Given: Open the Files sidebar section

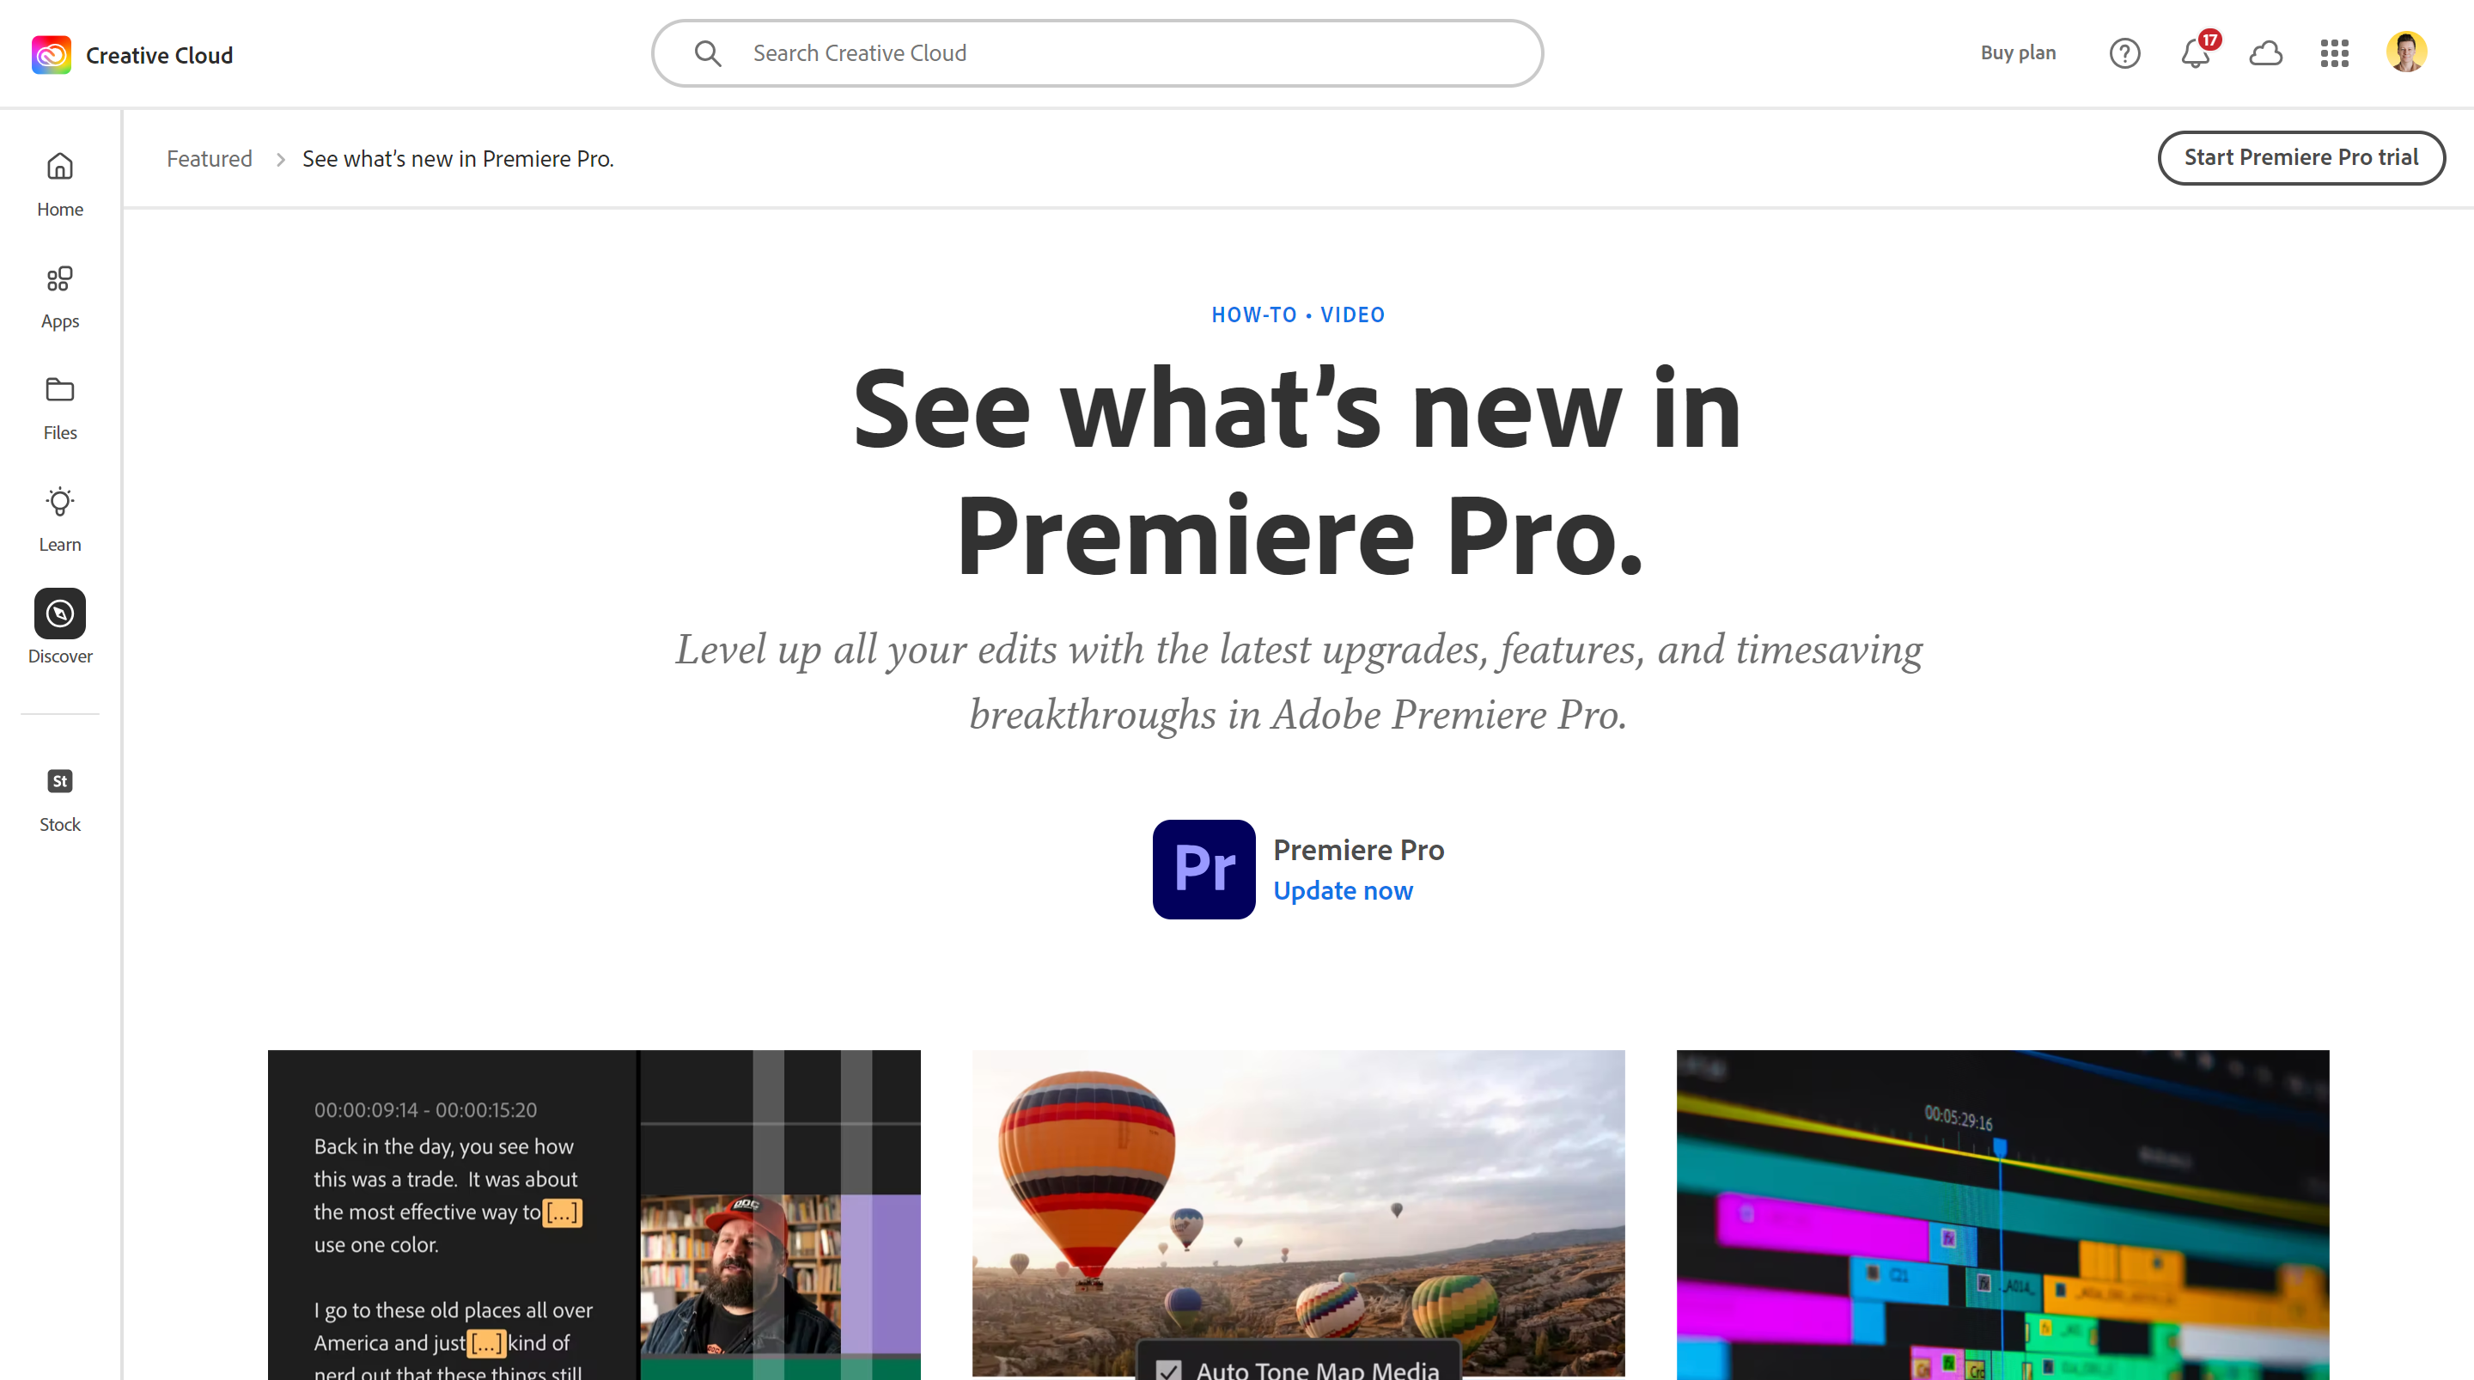Looking at the screenshot, I should 59,407.
